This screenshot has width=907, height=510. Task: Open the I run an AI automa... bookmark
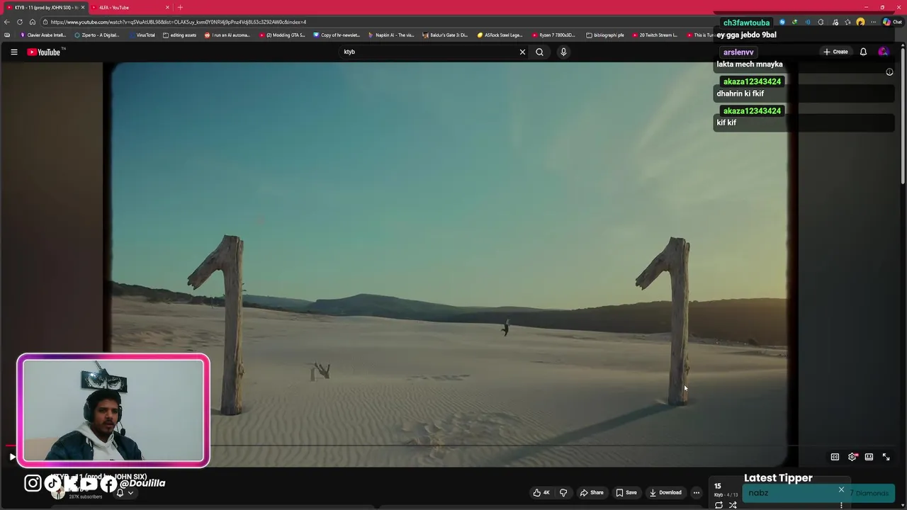(227, 35)
